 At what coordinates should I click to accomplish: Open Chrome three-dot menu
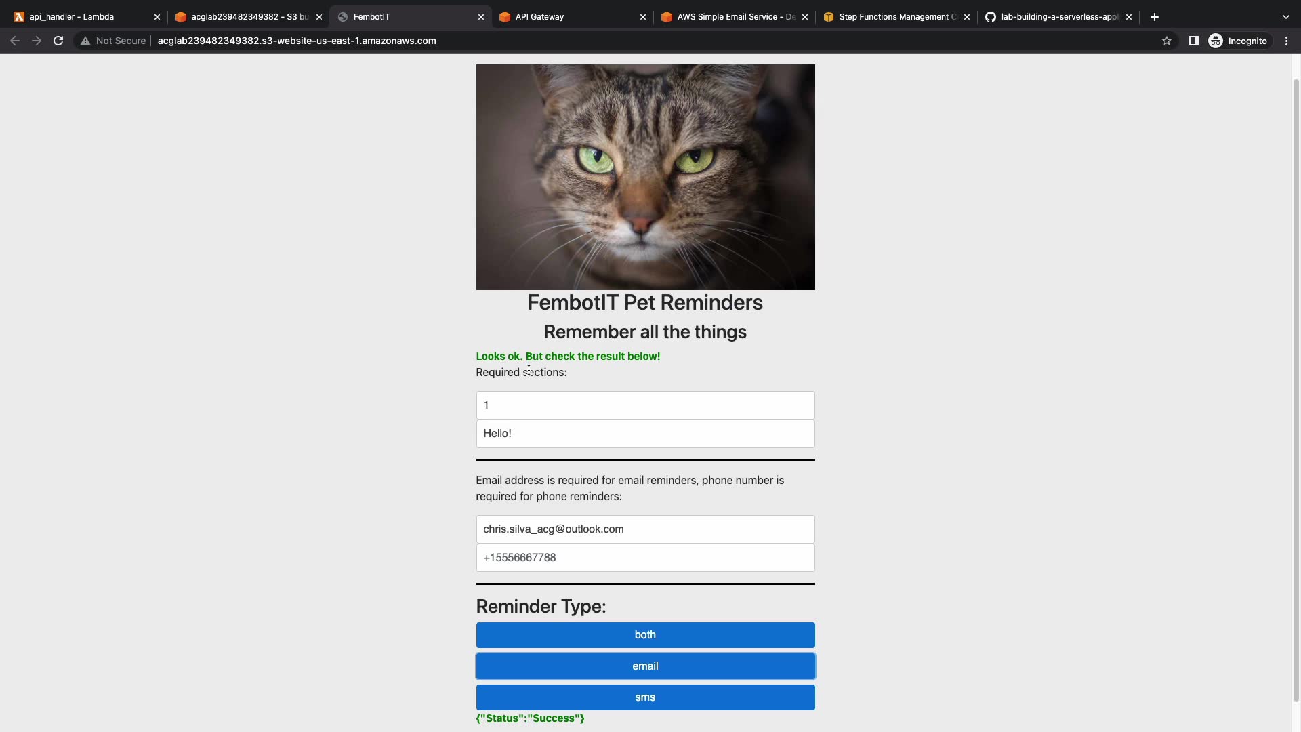[x=1286, y=41]
